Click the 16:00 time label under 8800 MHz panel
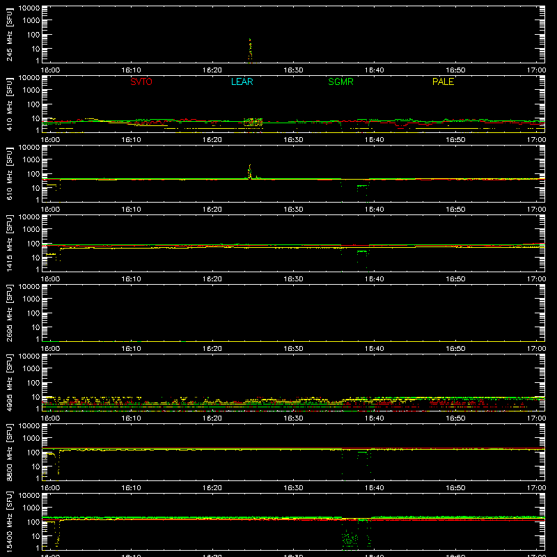557x557 pixels. pyautogui.click(x=50, y=488)
